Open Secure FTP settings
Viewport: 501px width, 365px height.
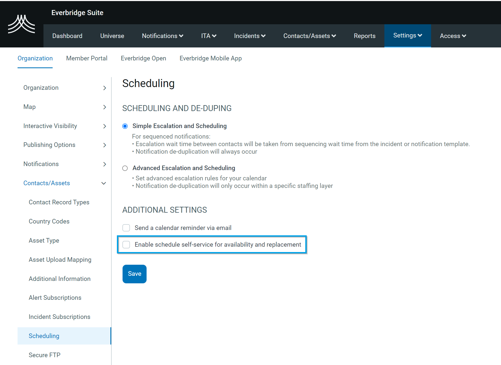pos(45,355)
